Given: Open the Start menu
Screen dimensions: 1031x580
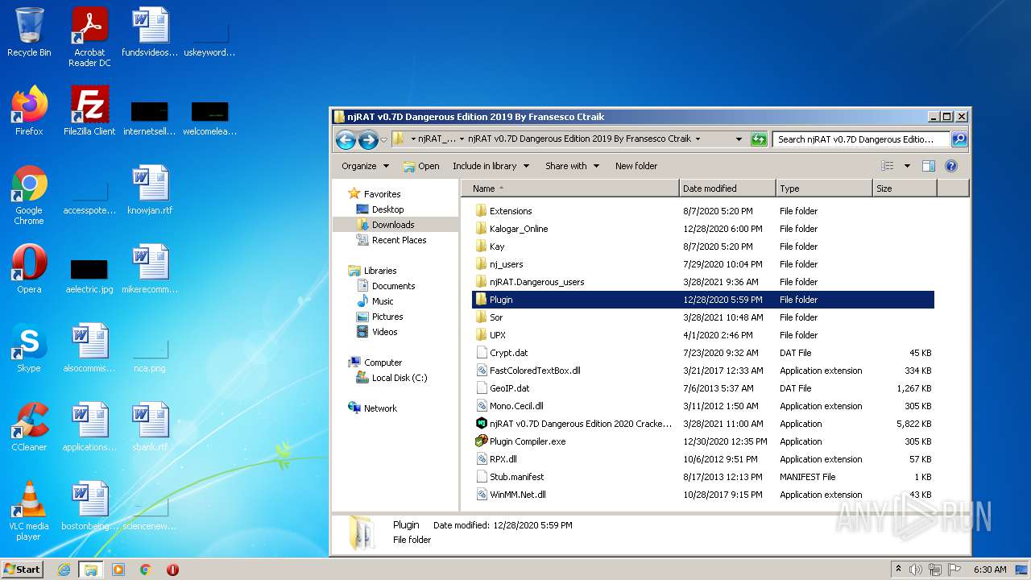Looking at the screenshot, I should 23,570.
